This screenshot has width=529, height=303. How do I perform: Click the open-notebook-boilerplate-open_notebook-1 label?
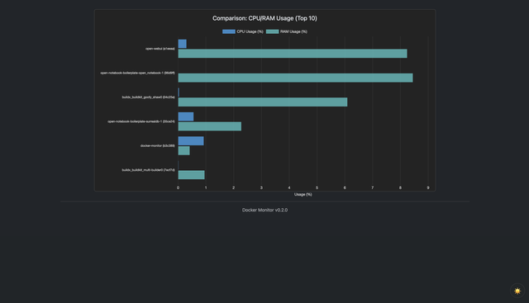(138, 73)
